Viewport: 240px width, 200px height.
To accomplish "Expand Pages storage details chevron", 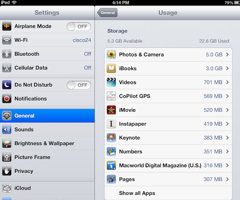I will coord(228,179).
